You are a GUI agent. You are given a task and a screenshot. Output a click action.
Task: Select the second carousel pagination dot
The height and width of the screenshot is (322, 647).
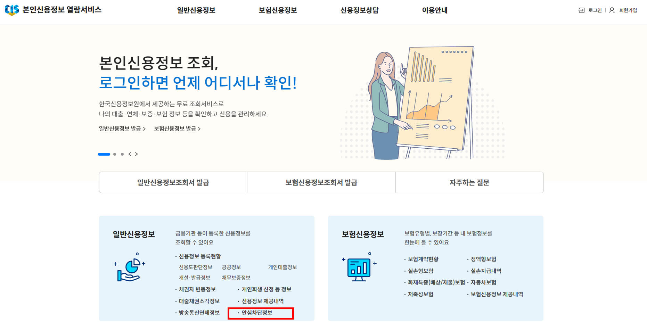pos(115,154)
